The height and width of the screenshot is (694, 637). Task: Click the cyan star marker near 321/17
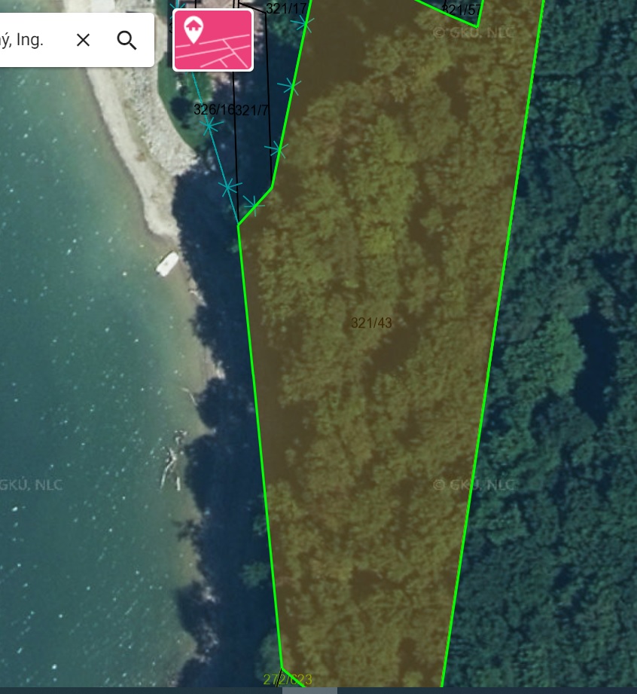(x=304, y=23)
